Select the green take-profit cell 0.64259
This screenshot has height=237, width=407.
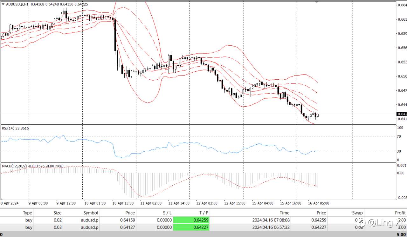coord(191,220)
